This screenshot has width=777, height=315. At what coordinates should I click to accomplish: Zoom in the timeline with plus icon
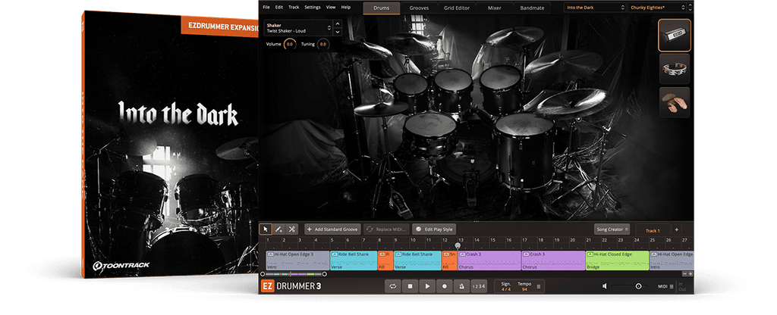coord(690,273)
